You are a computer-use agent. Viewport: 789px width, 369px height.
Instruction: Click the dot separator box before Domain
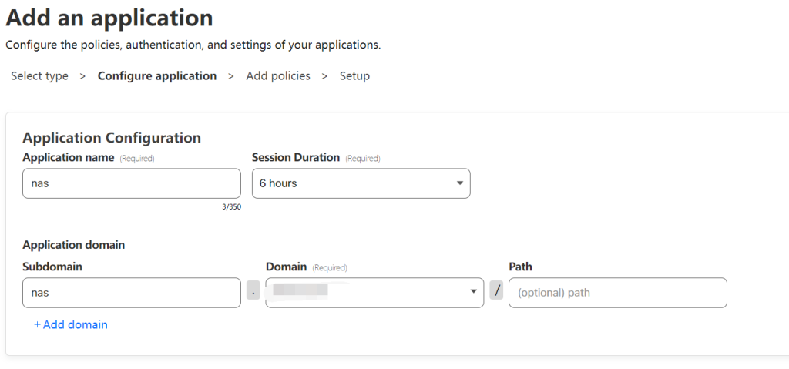coord(253,292)
